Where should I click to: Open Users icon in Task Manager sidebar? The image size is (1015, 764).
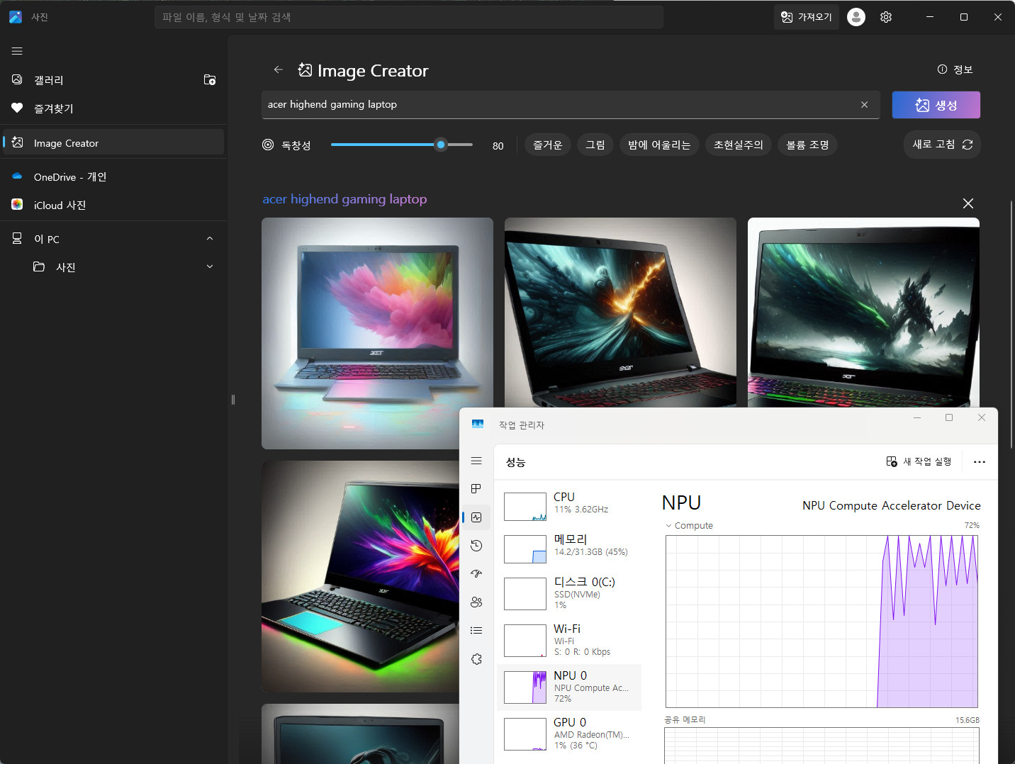point(476,602)
